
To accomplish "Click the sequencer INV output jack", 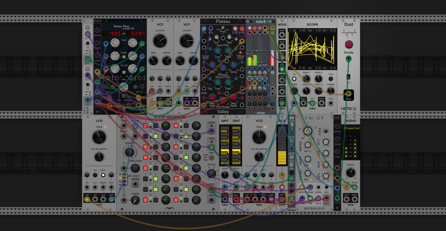I will pos(211,200).
